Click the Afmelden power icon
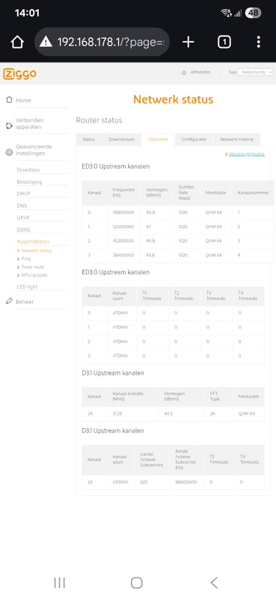Viewport: 276px width, 600px height. [x=183, y=72]
